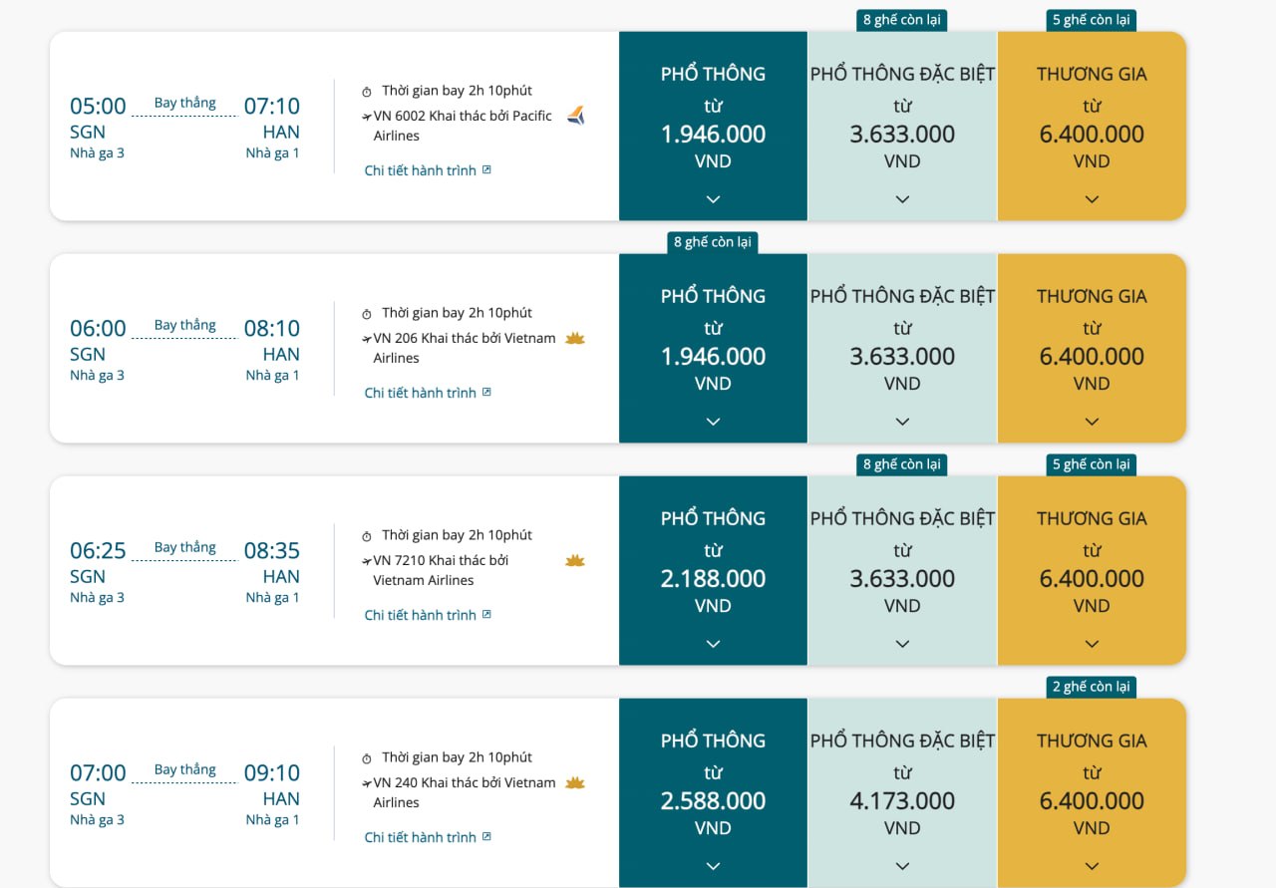Click the lotus logo on flight VN 7210
Viewport: 1276px width, 888px height.
pos(574,560)
